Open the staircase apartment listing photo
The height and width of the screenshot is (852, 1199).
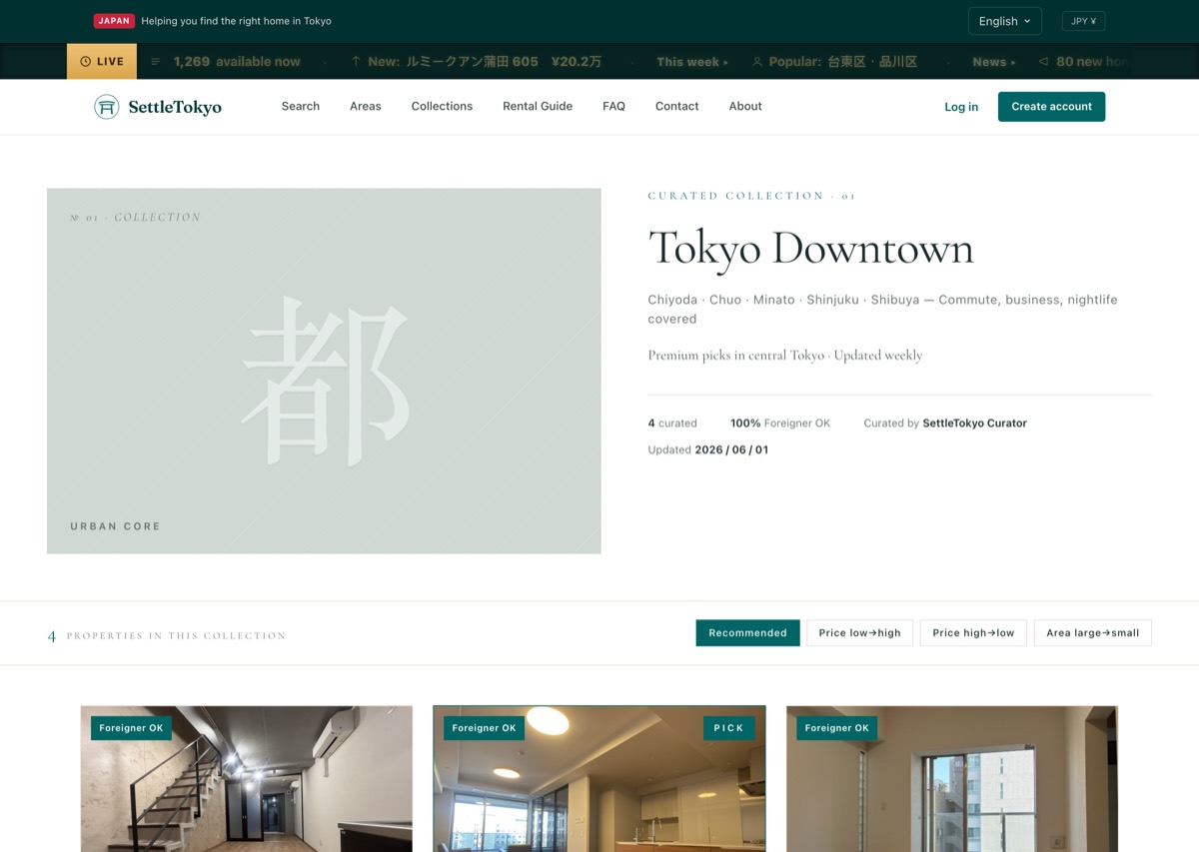[247, 779]
